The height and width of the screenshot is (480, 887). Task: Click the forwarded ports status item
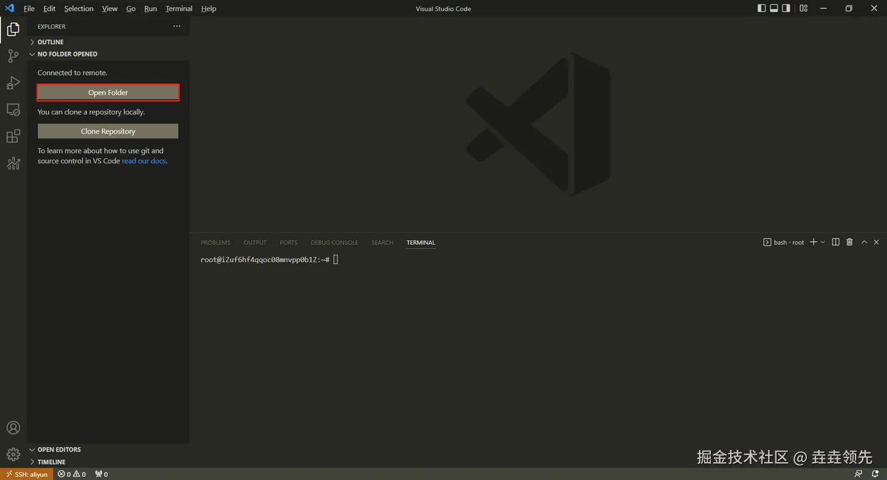[101, 474]
